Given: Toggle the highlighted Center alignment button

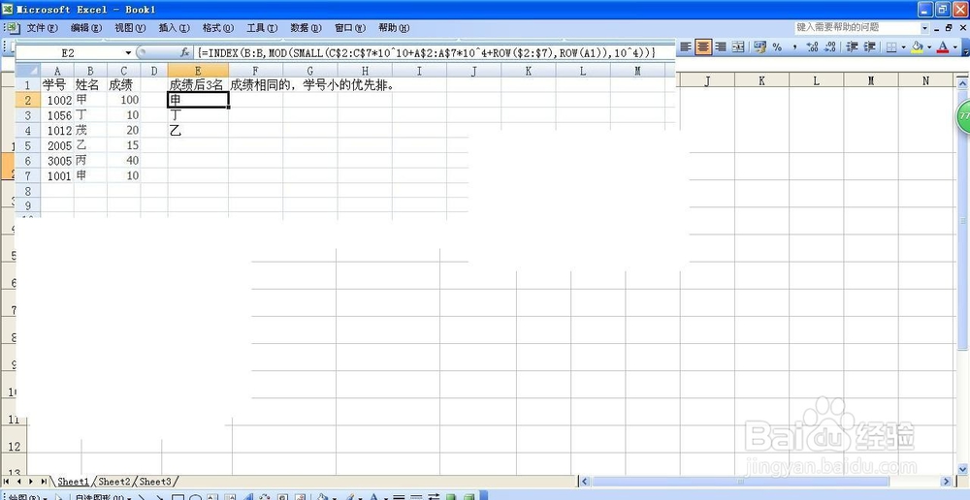Looking at the screenshot, I should 702,47.
